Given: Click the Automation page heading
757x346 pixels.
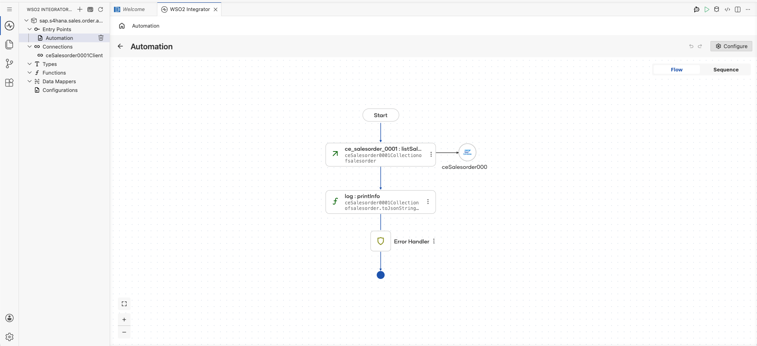Looking at the screenshot, I should pyautogui.click(x=151, y=47).
